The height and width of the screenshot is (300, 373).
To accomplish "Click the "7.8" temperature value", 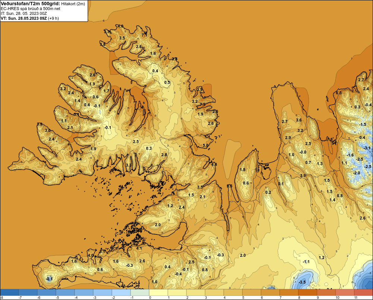I will [x=330, y=139].
